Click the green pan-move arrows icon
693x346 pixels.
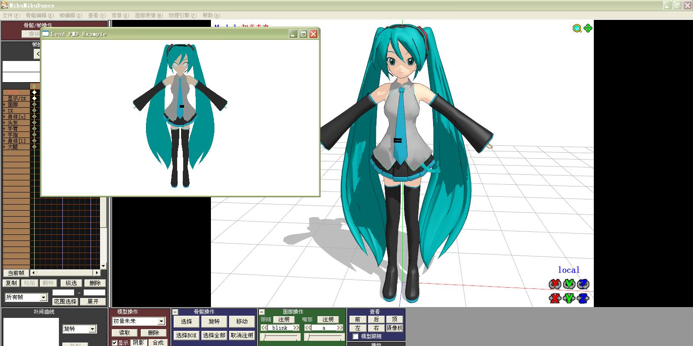588,28
